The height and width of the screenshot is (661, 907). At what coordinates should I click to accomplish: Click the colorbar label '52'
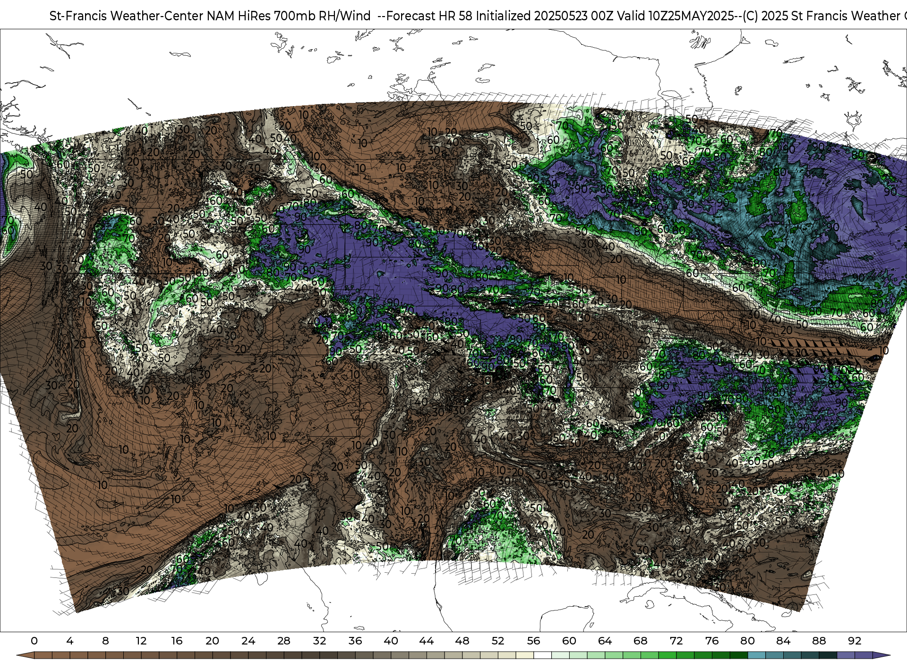tap(498, 641)
